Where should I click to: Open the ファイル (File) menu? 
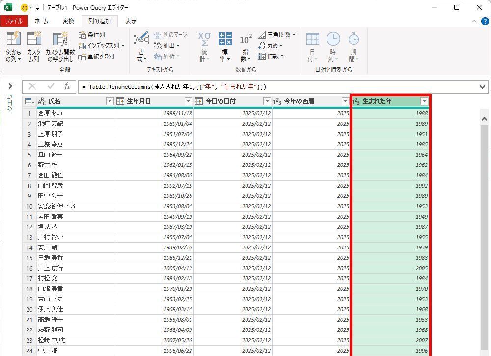(14, 21)
